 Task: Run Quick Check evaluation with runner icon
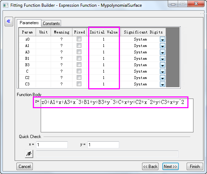[29, 154]
